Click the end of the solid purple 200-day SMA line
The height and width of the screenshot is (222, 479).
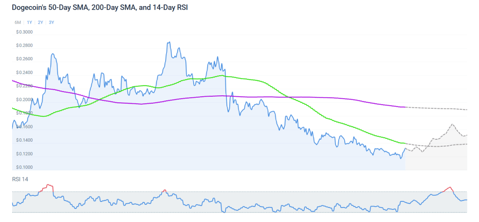(405, 107)
